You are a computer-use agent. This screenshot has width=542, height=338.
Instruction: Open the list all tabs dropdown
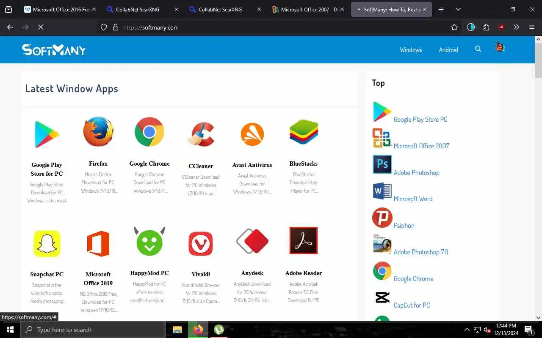click(x=458, y=9)
